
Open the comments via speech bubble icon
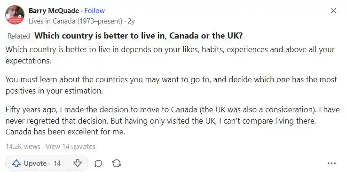[98, 164]
